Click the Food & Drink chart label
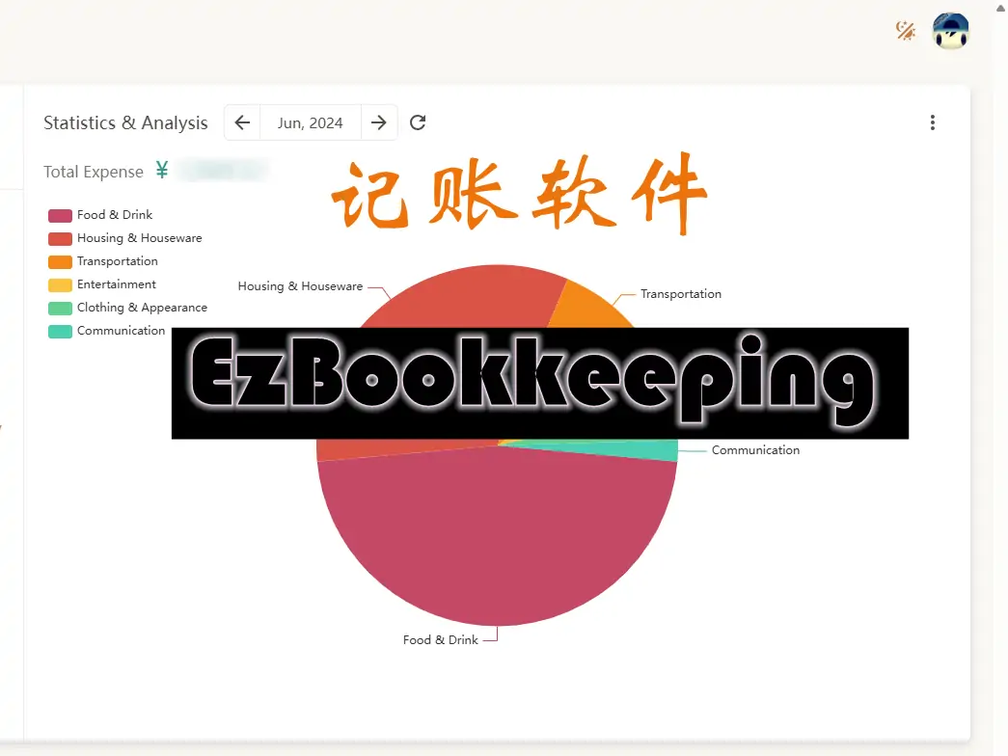 tap(441, 639)
